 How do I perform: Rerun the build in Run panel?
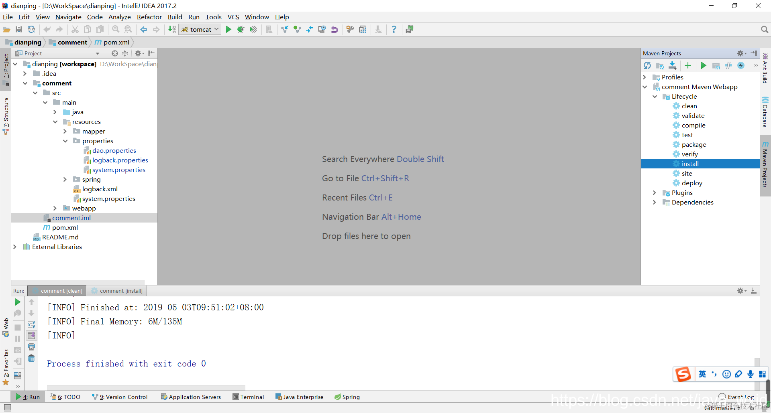[x=18, y=302]
